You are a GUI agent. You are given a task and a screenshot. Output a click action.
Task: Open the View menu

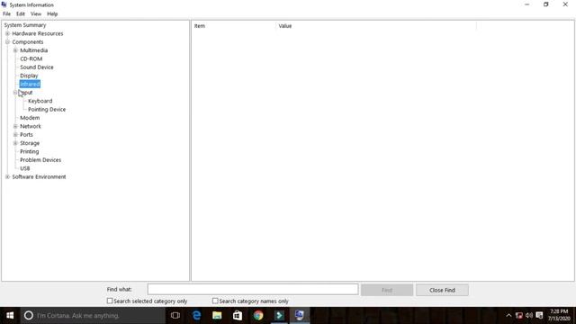(36, 13)
